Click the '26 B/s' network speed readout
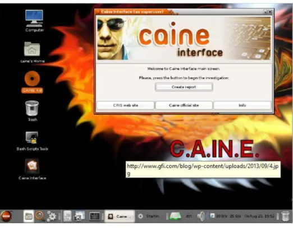Screen dimensions: 293x228 pyautogui.click(x=235, y=216)
